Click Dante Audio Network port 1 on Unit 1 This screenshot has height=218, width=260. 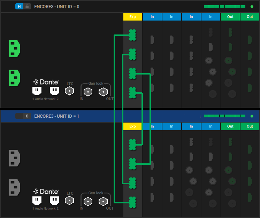(37, 200)
